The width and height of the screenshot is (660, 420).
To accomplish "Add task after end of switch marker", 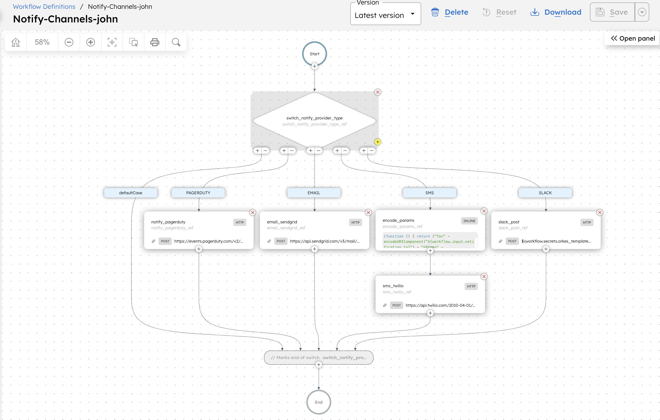I will tap(319, 365).
